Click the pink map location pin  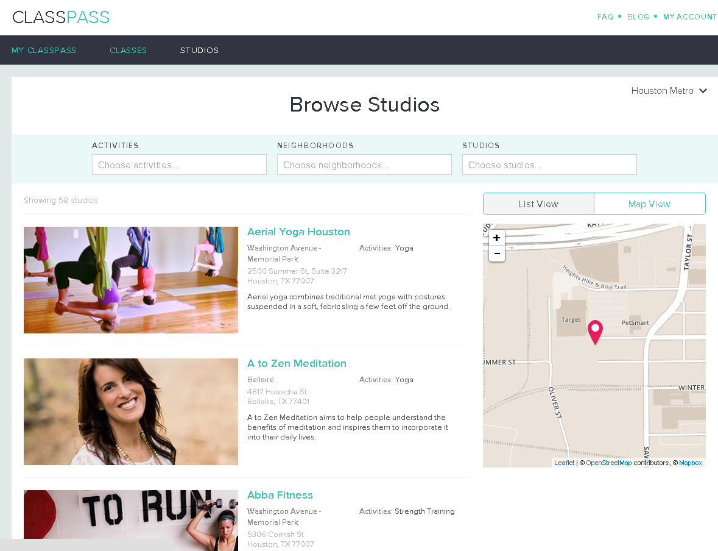595,332
